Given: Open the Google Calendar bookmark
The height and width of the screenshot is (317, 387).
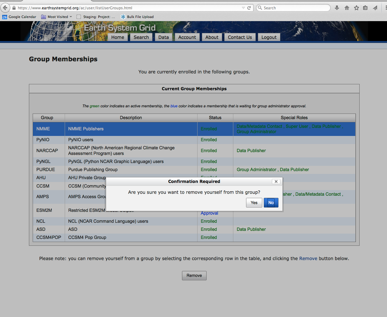Looking at the screenshot, I should [19, 17].
